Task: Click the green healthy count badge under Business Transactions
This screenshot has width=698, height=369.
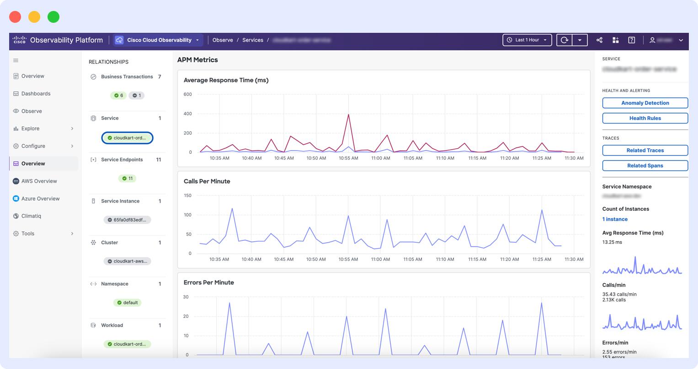Action: click(x=118, y=95)
